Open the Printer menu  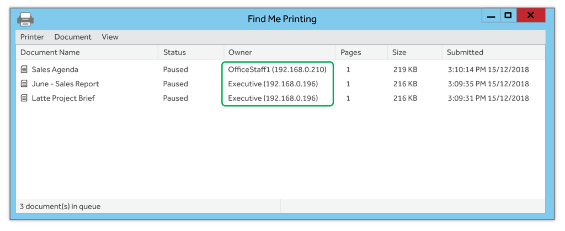(x=32, y=37)
